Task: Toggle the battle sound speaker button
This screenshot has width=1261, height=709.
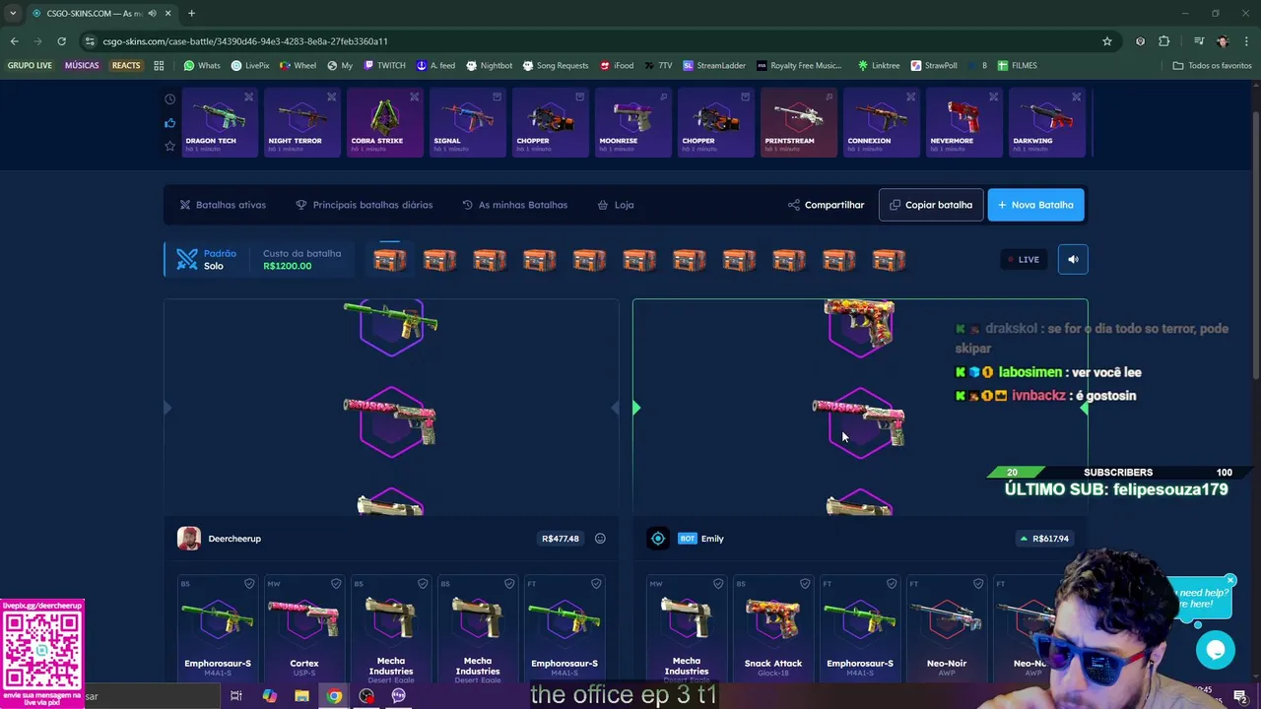Action: point(1073,259)
